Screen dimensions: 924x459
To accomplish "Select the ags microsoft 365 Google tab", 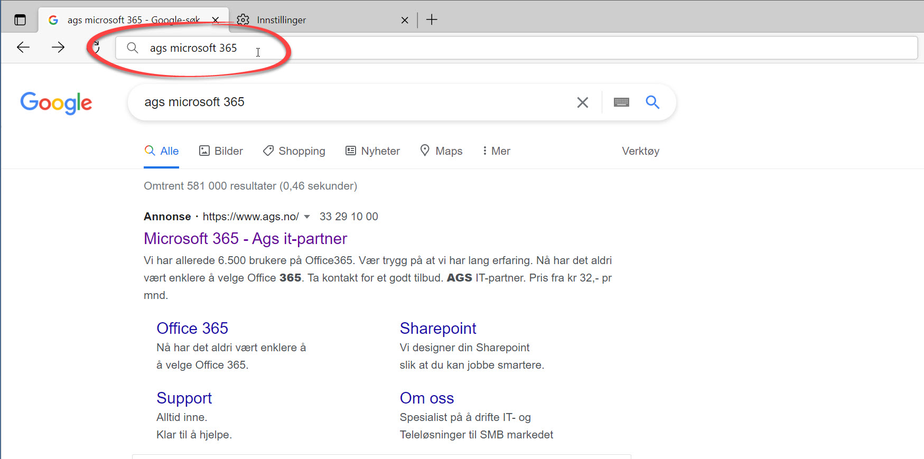I will point(134,20).
